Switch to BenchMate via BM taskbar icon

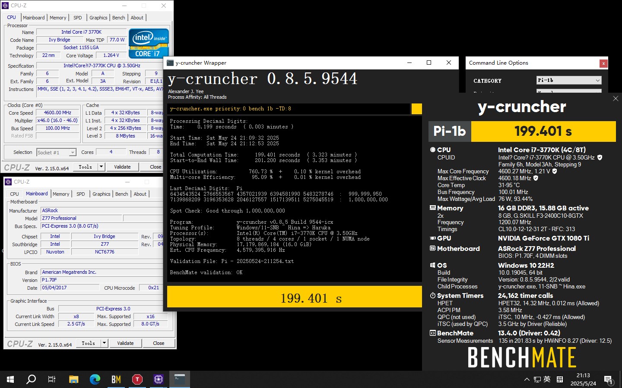(x=116, y=379)
